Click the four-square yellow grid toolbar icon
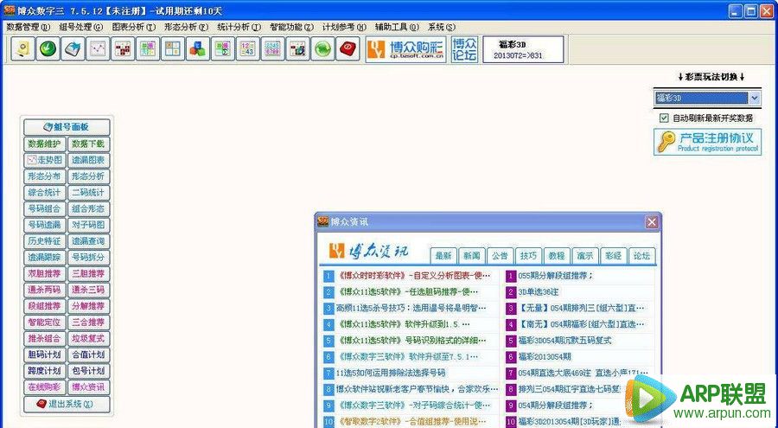Image resolution: width=778 pixels, height=428 pixels. (173, 49)
